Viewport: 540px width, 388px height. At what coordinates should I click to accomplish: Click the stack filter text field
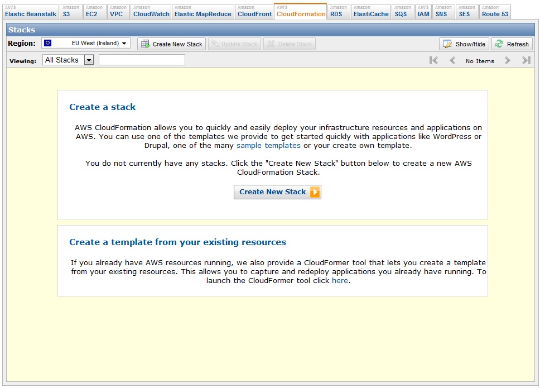click(x=142, y=60)
